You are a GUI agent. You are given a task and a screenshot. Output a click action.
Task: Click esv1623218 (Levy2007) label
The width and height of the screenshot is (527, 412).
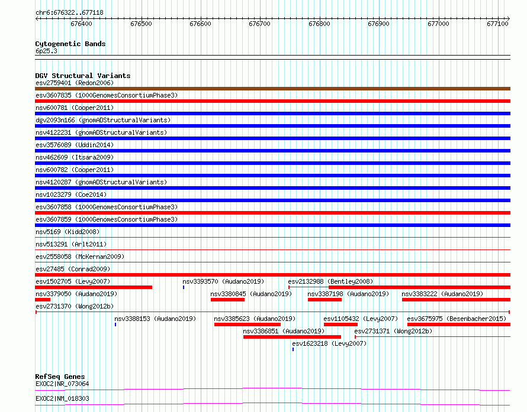(329, 343)
